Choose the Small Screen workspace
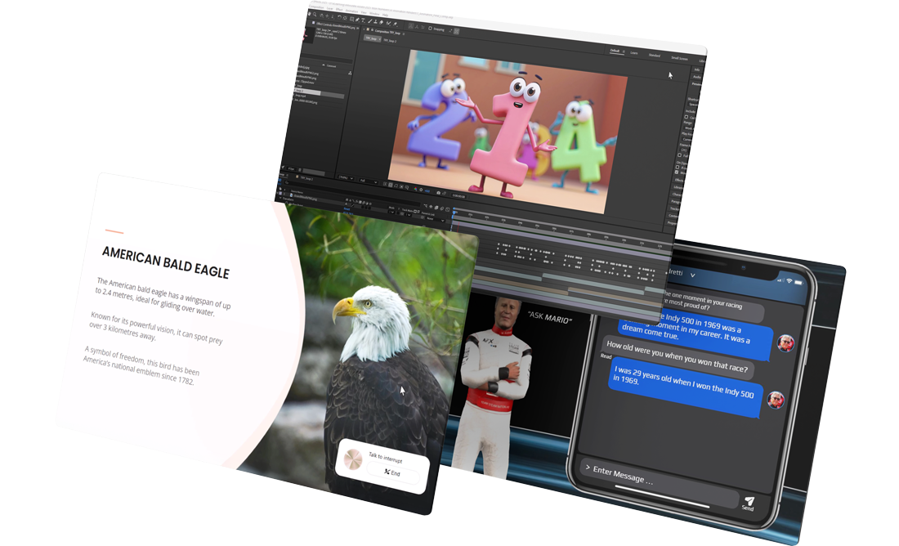899x546 pixels. pyautogui.click(x=679, y=58)
